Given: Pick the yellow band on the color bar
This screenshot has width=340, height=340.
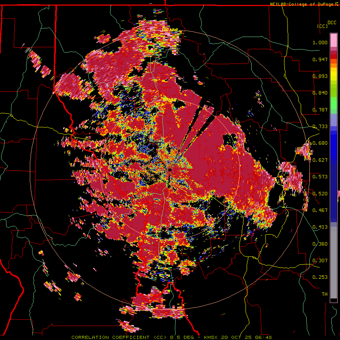Looking at the screenshot, I should 334,74.
